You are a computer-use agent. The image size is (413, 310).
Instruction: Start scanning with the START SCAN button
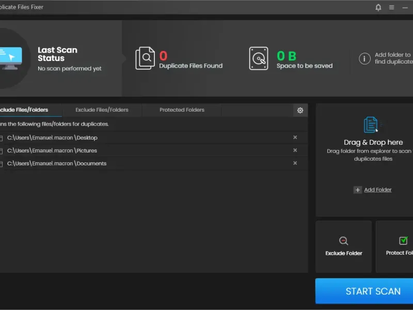click(x=364, y=291)
